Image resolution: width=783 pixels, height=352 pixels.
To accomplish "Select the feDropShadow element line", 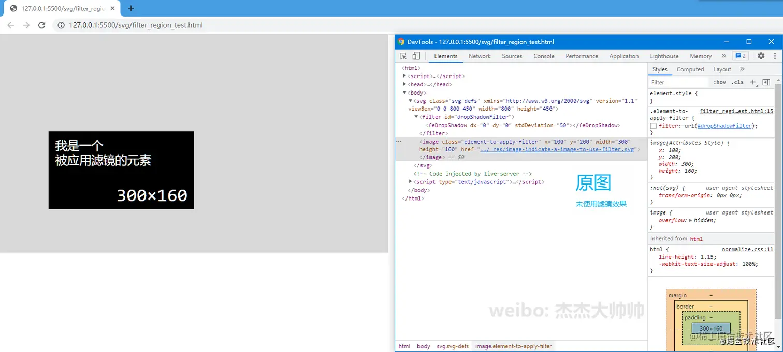I will click(522, 125).
